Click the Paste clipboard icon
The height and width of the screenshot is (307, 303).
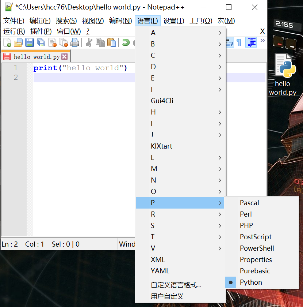(x=112, y=42)
